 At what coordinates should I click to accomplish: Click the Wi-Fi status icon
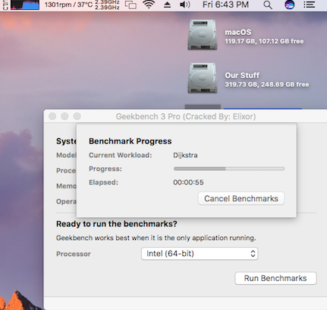pyautogui.click(x=149, y=5)
